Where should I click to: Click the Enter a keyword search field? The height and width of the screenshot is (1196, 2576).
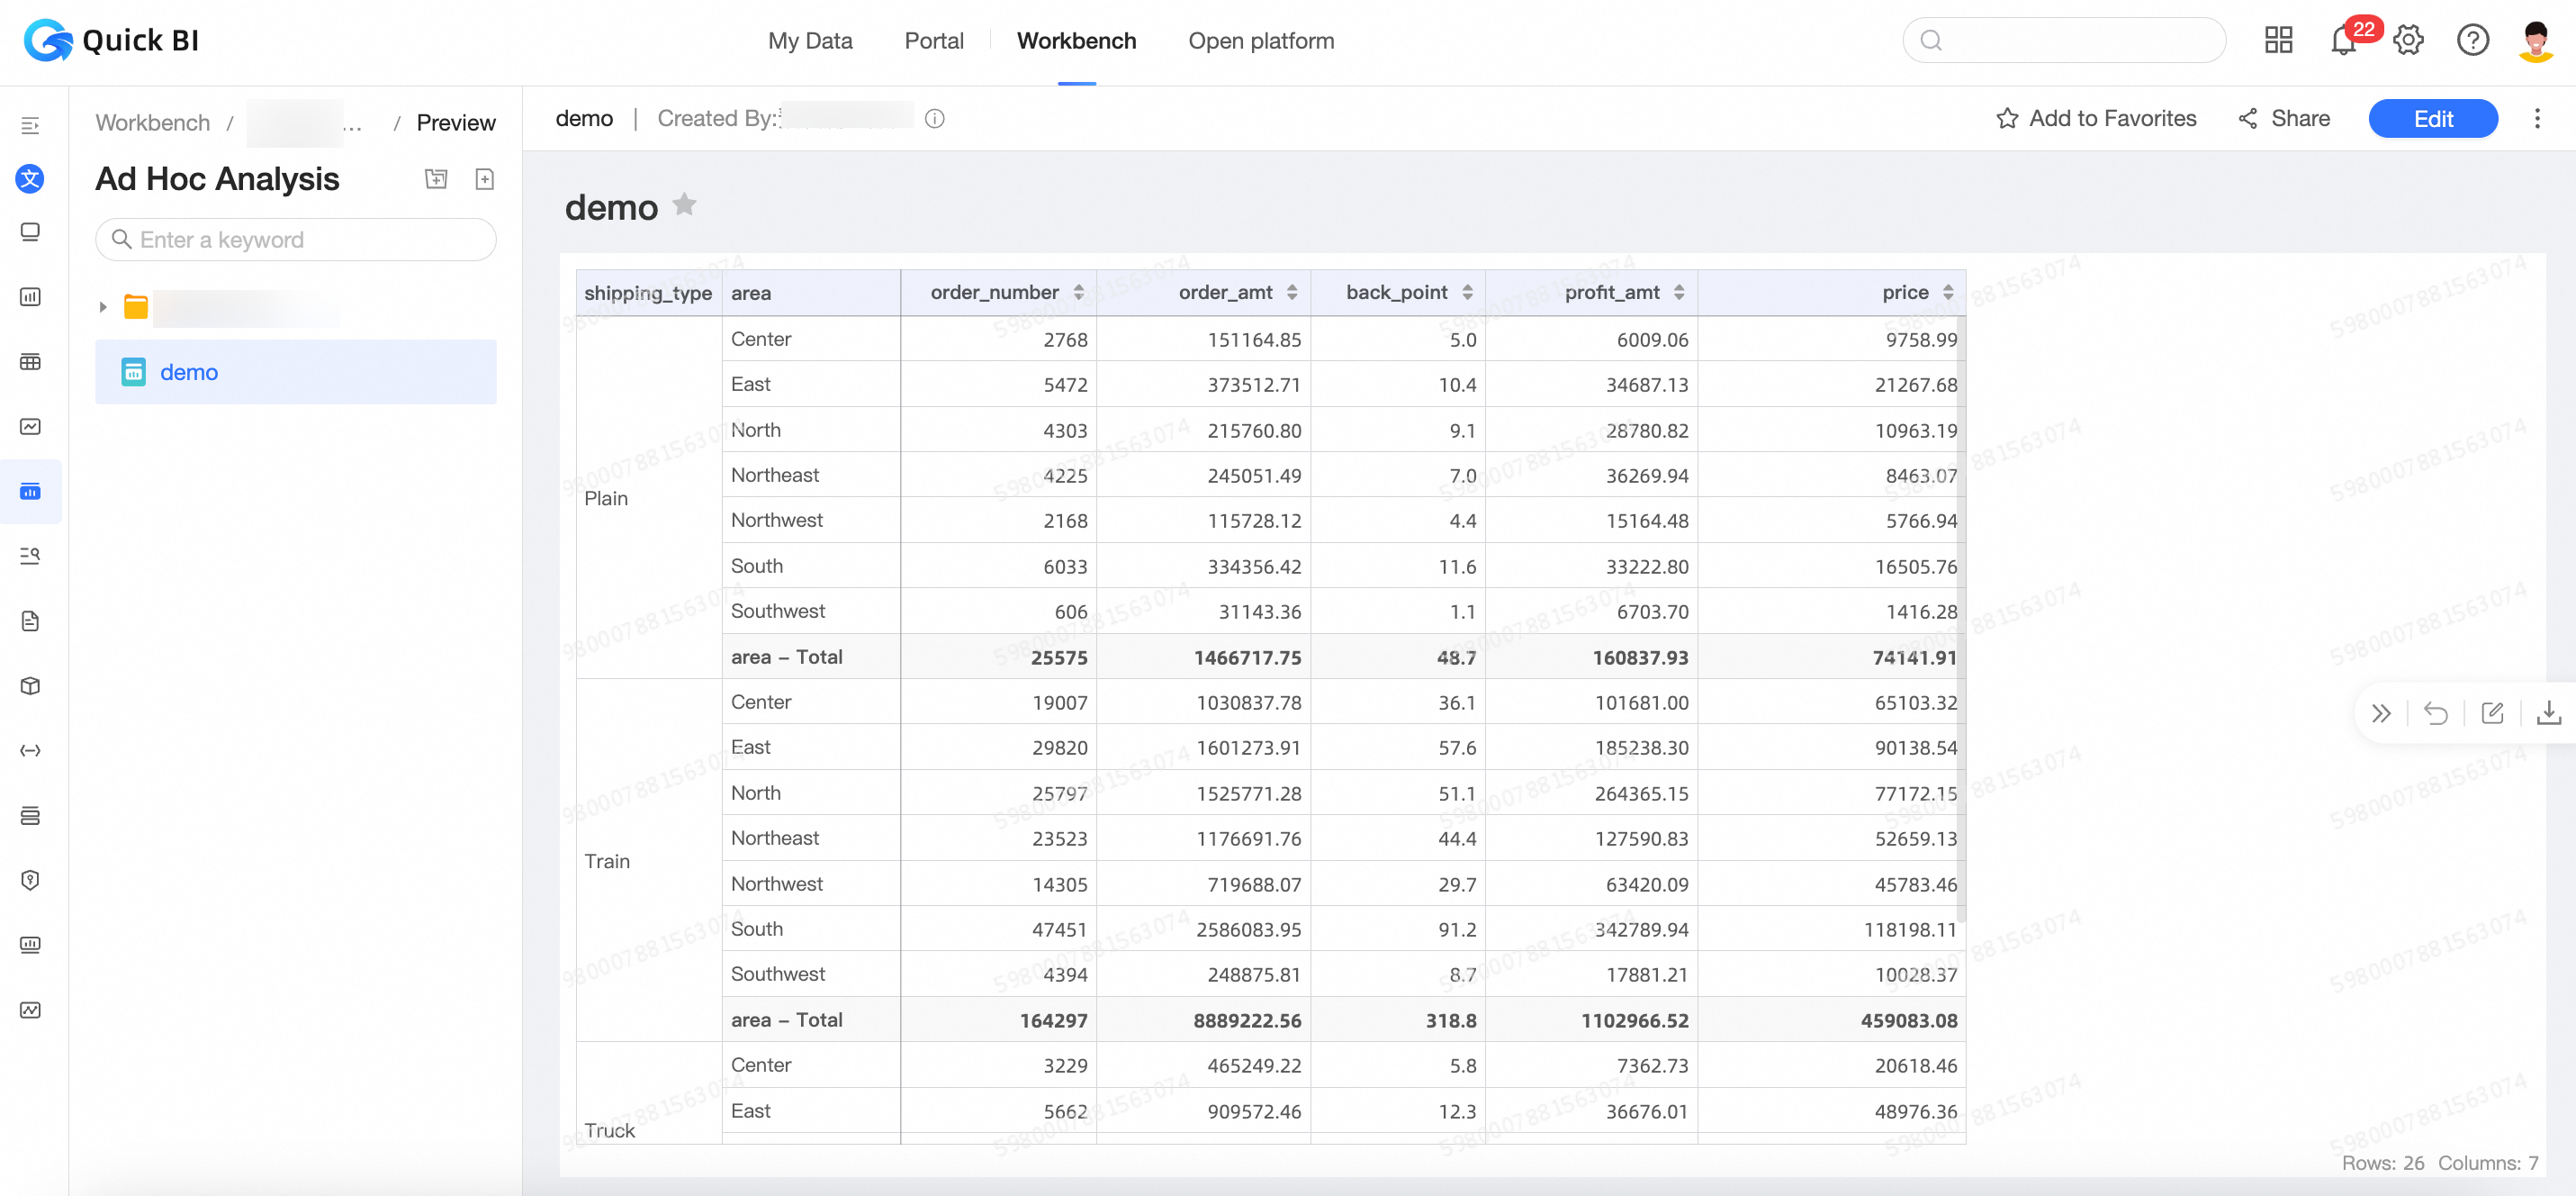(x=296, y=240)
